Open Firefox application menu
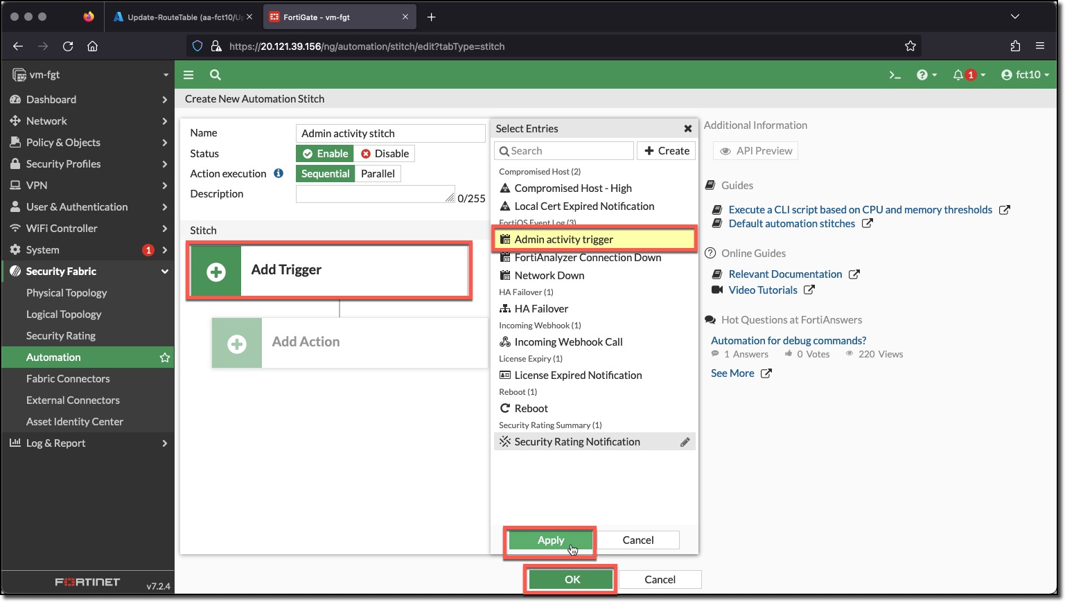Viewport: 1065px width, 602px height. pos(1039,46)
